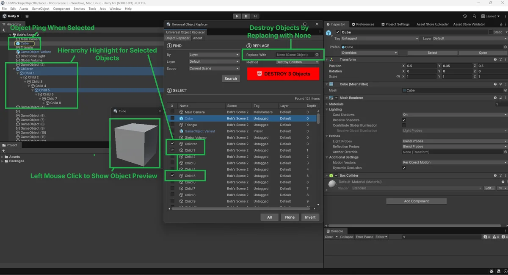Open the Cast Shadows dropdown
This screenshot has width=508, height=275.
pyautogui.click(x=455, y=115)
